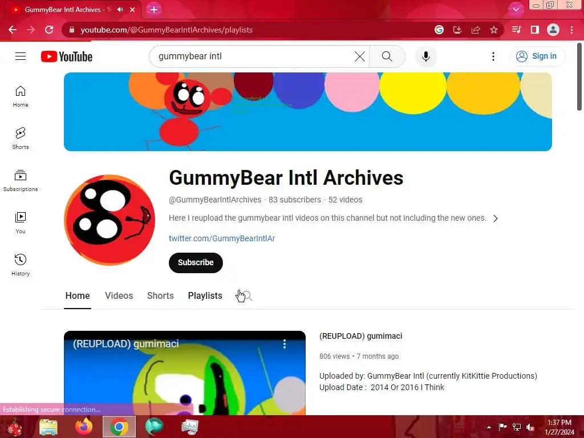The width and height of the screenshot is (584, 438).
Task: Click the network tray icon
Action: tap(516, 427)
